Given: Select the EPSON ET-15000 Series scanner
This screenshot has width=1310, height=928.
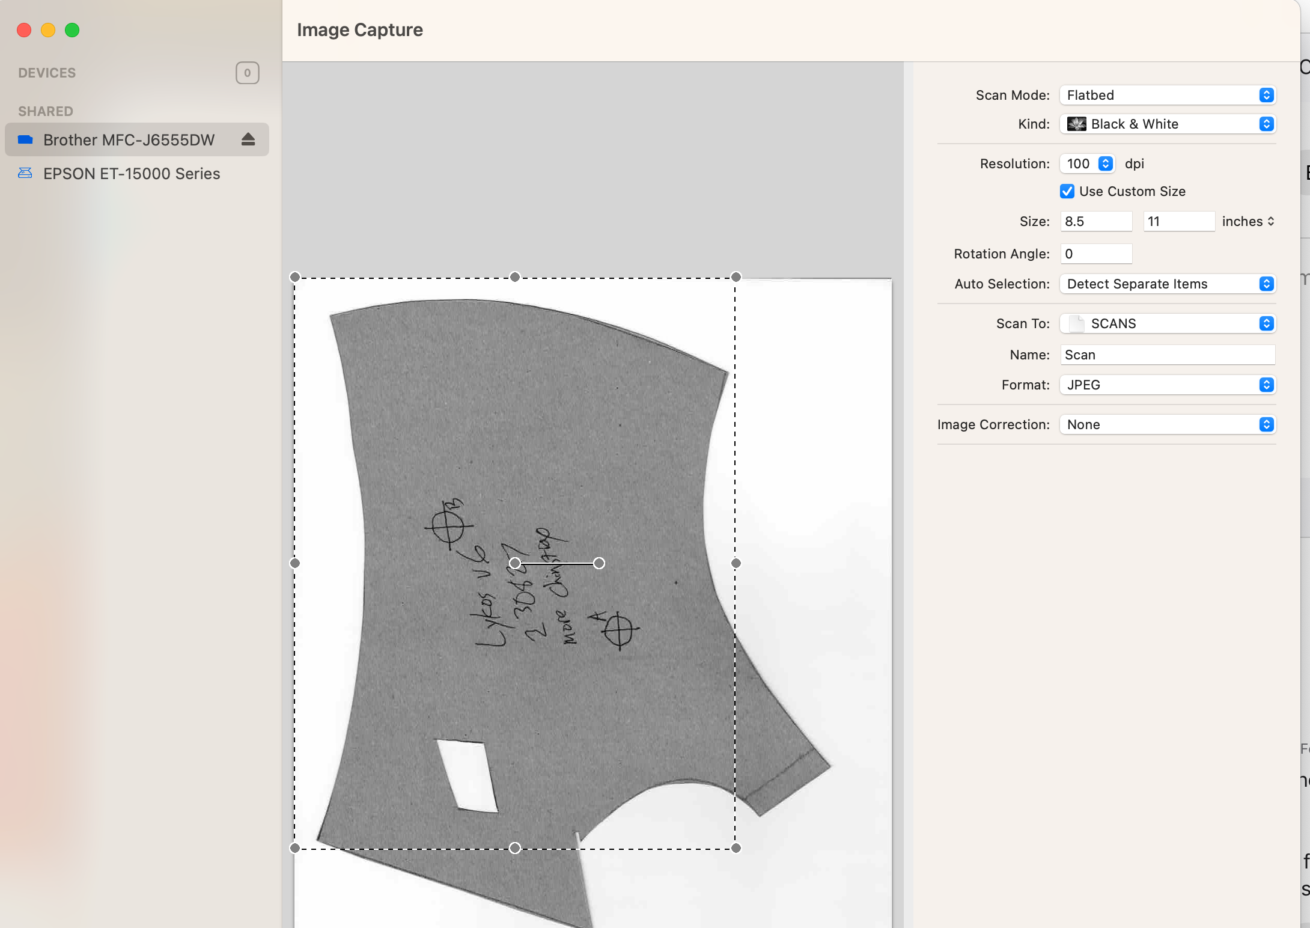Looking at the screenshot, I should coord(131,174).
